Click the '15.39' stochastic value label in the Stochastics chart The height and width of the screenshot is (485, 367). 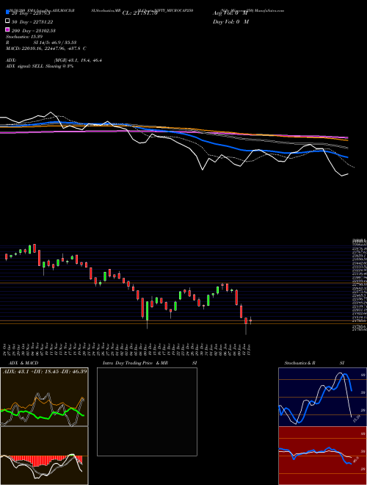(356, 419)
